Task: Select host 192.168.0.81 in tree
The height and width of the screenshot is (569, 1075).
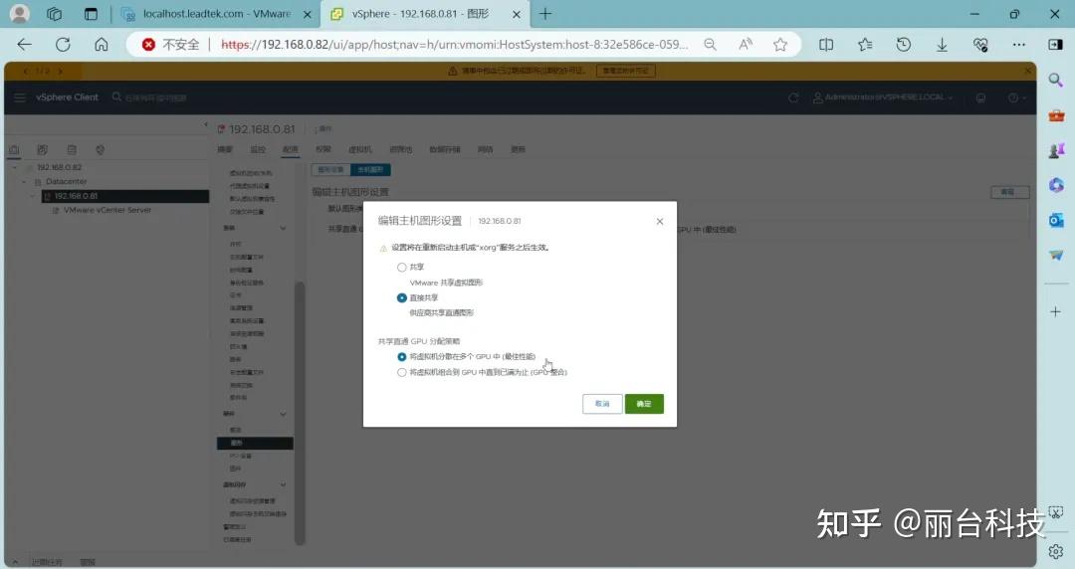Action: tap(76, 196)
